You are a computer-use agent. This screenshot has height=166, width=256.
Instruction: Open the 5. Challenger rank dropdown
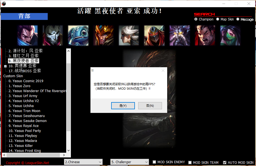[x=130, y=162]
